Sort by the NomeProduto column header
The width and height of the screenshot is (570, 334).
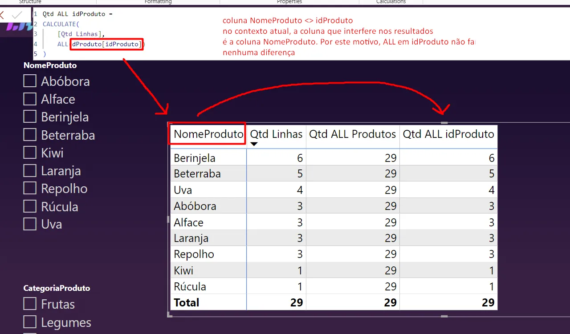coord(208,134)
